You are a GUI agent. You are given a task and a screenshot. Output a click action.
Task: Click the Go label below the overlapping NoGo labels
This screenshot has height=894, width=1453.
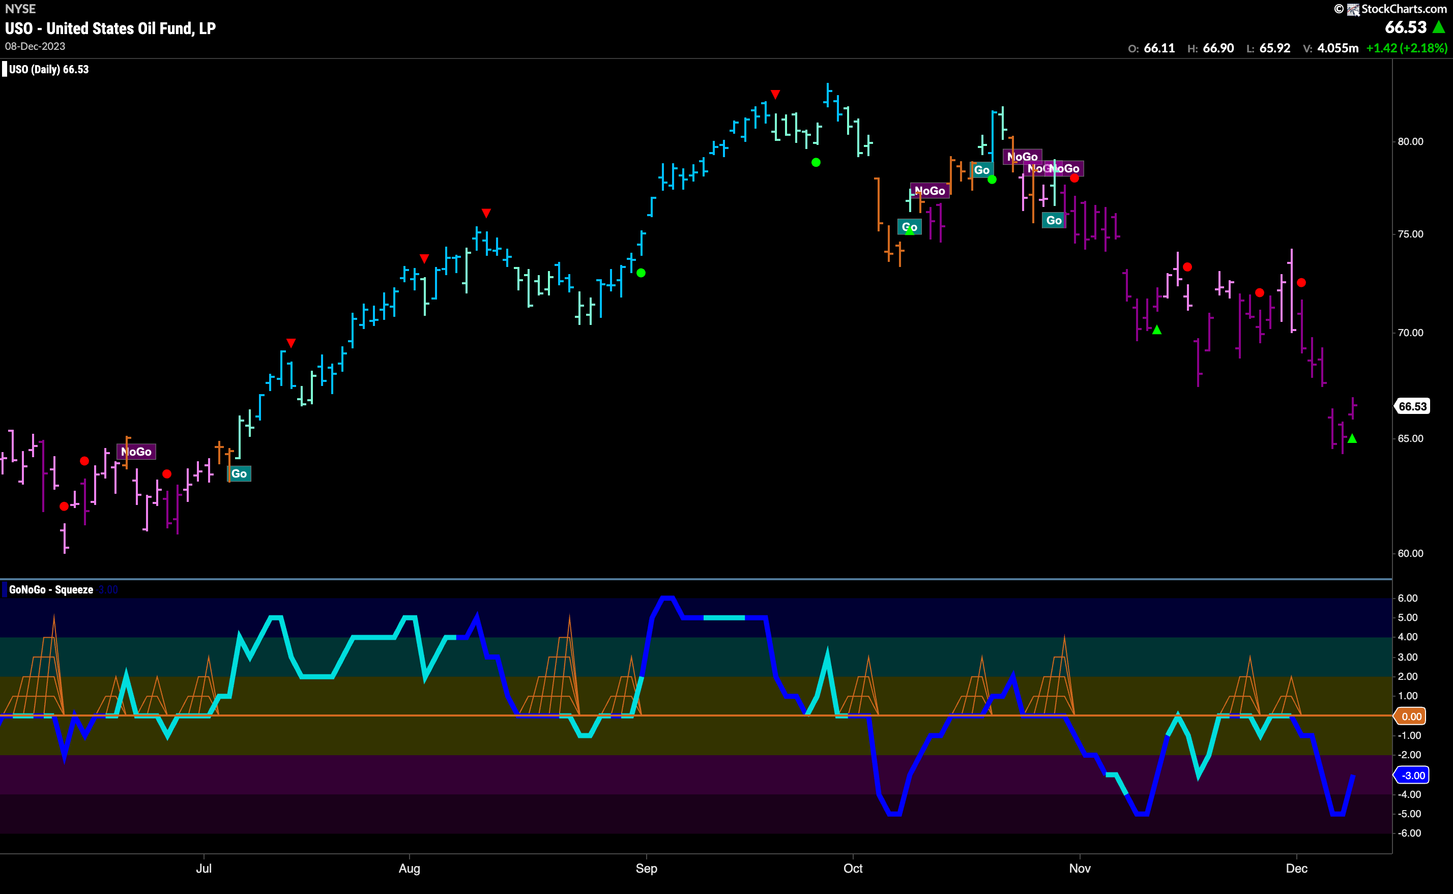pyautogui.click(x=1054, y=220)
